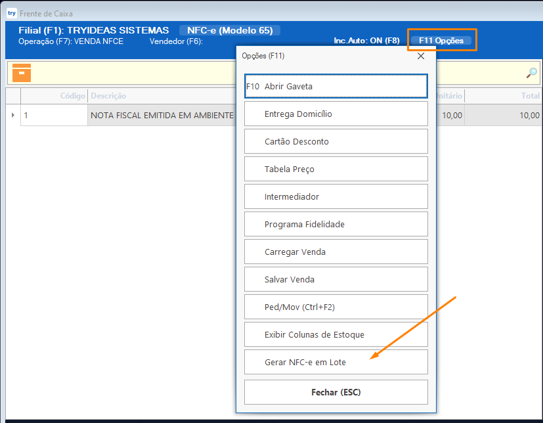Image resolution: width=543 pixels, height=423 pixels.
Task: Toggle Inc.Auto: ON (F8)
Action: (366, 41)
